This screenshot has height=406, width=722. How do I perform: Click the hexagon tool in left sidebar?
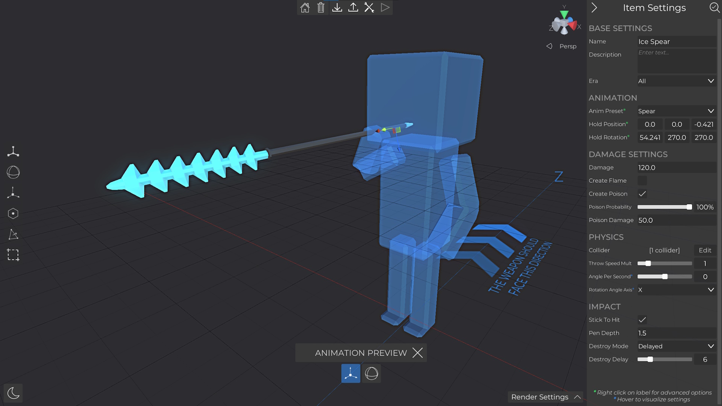[13, 214]
